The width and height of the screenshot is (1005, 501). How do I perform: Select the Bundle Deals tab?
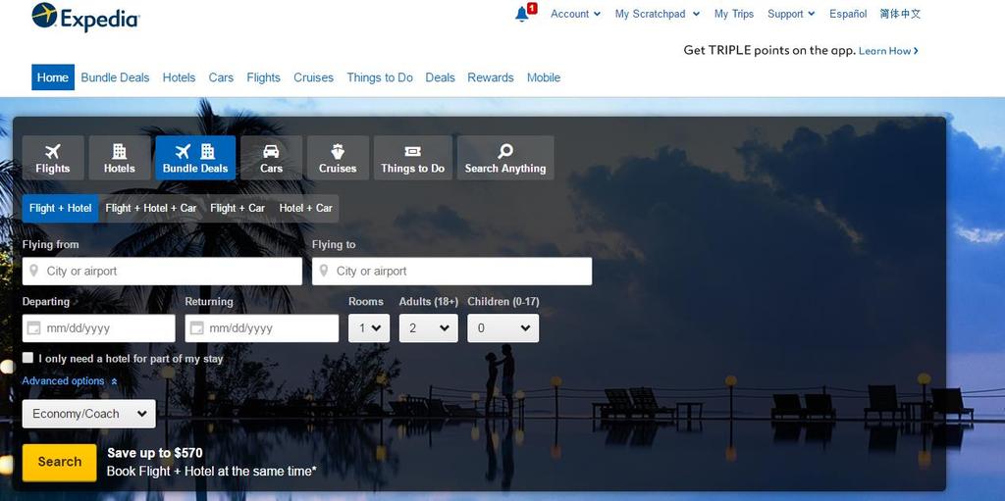[195, 158]
